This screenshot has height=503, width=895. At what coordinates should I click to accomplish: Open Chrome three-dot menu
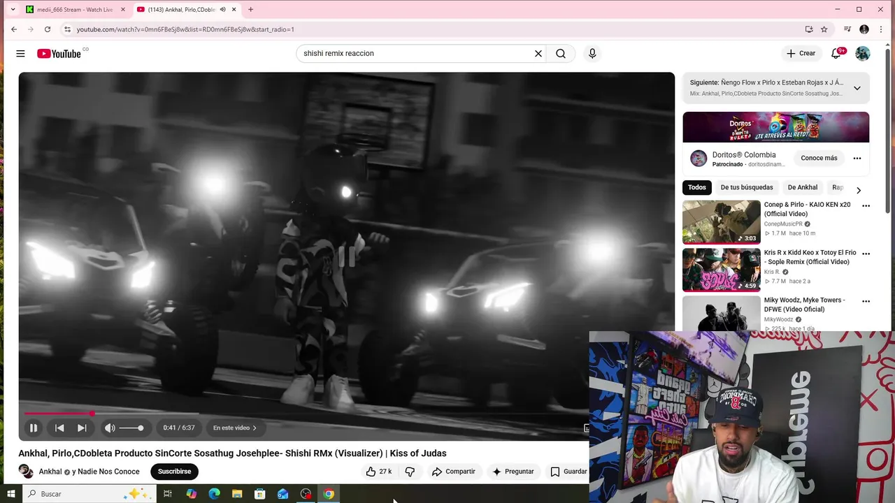pos(882,29)
